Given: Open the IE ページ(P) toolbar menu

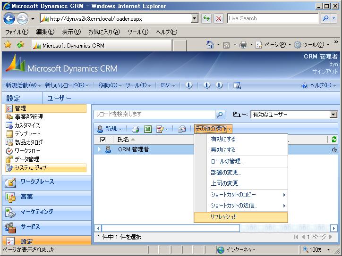Looking at the screenshot, I should [x=274, y=45].
